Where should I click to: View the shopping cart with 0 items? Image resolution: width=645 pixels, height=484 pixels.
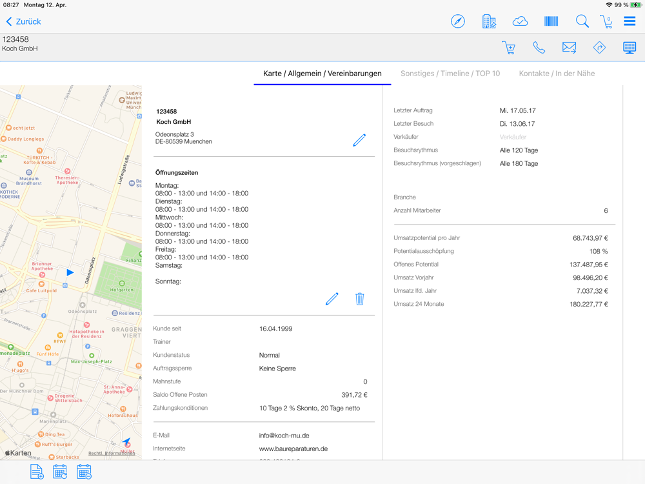606,21
